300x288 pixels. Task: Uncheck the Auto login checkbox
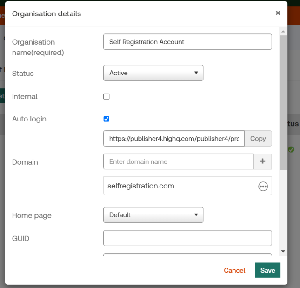point(107,119)
